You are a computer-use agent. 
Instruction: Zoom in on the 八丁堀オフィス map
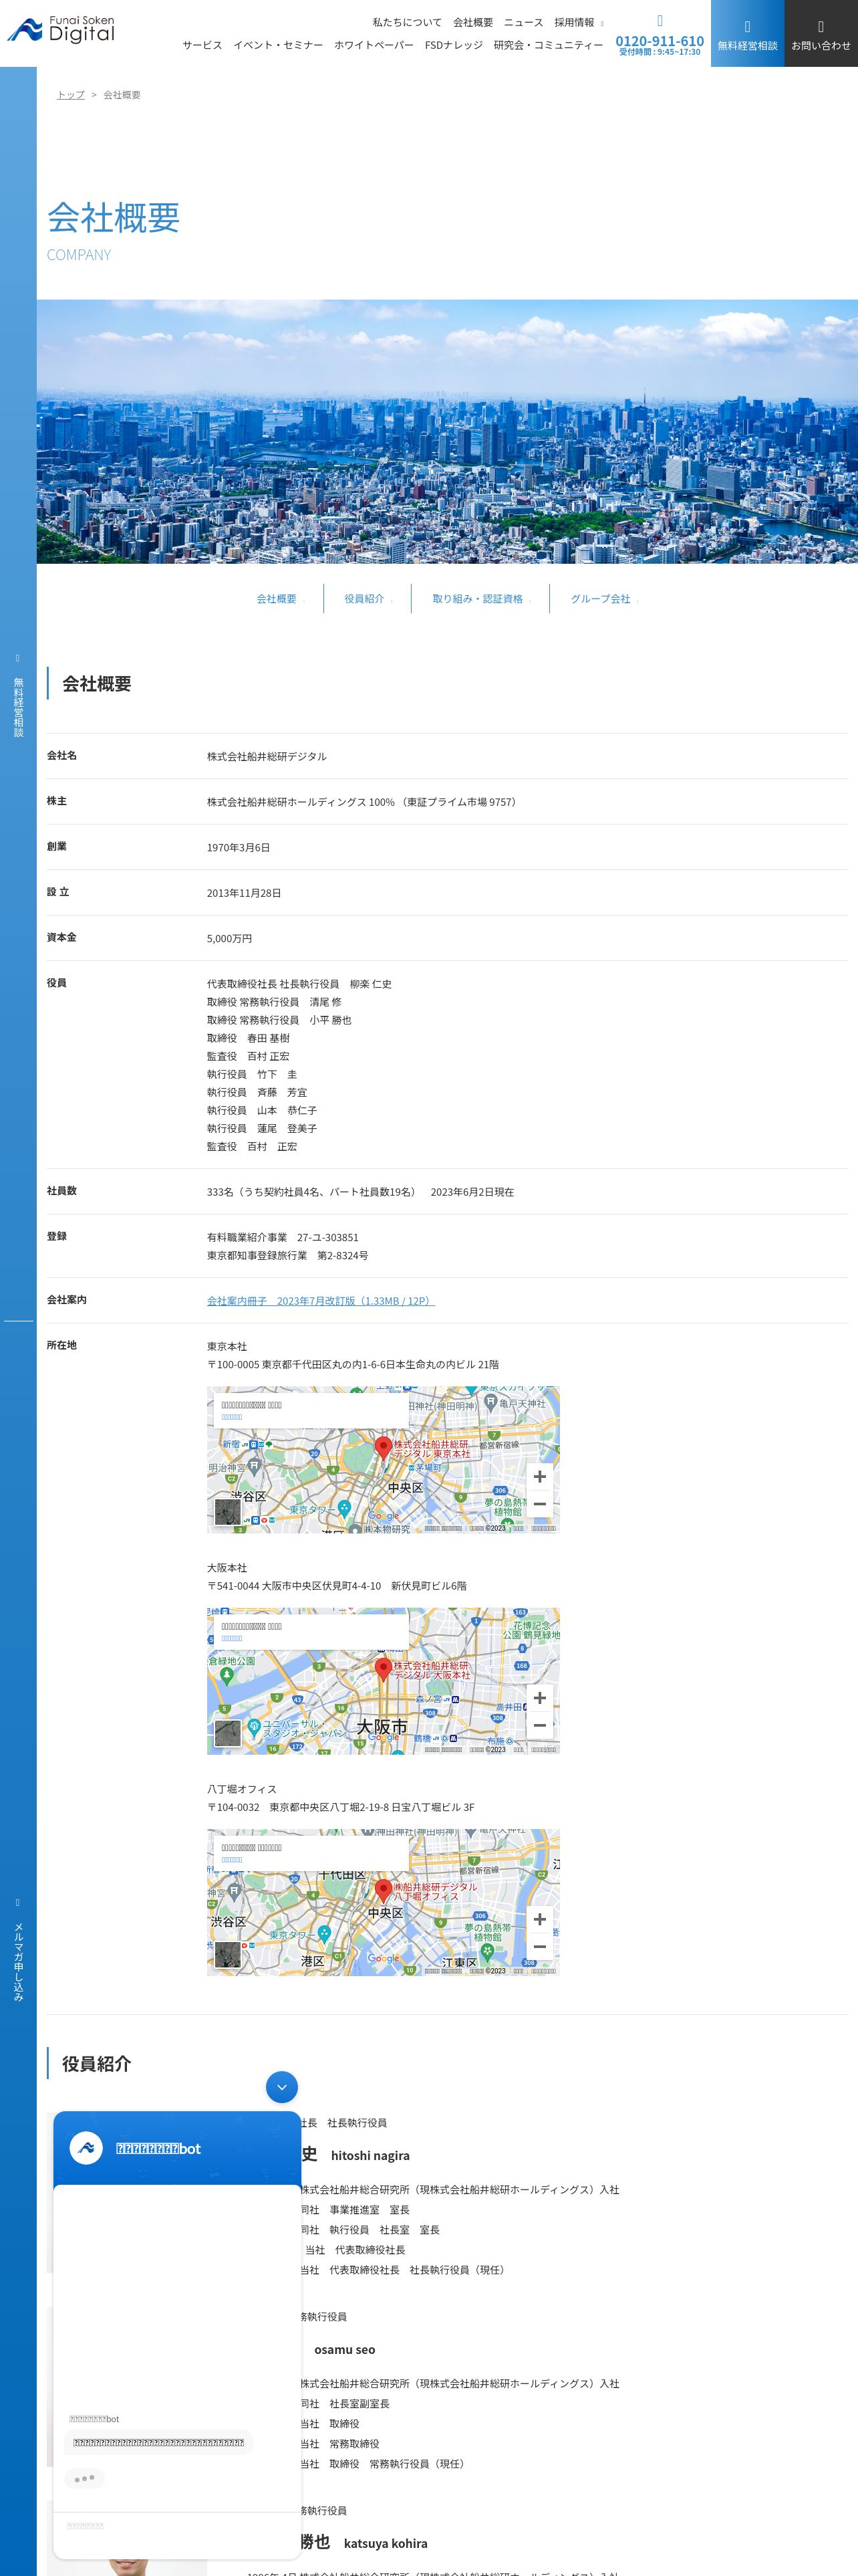tap(539, 1919)
